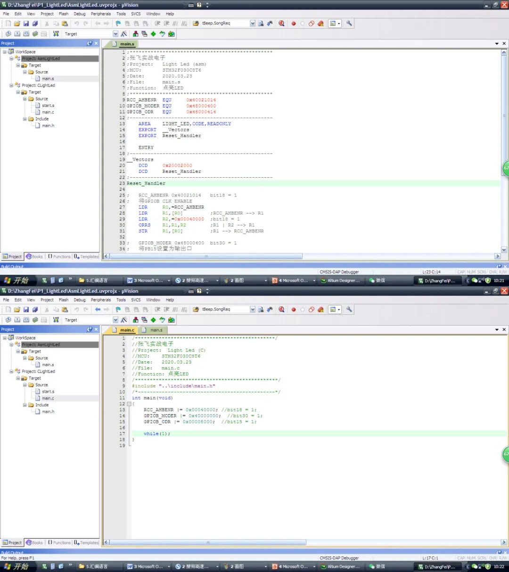
Task: Open Window Layout dropdown button in upper uVision
Action: 335,24
